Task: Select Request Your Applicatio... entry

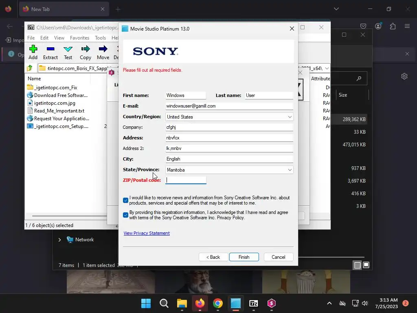Action: 58,119
